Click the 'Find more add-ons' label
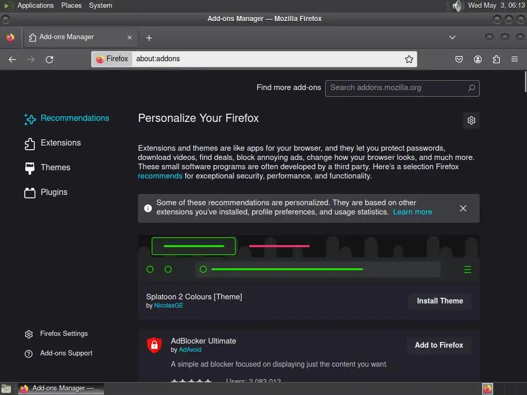527x395 pixels. [289, 87]
